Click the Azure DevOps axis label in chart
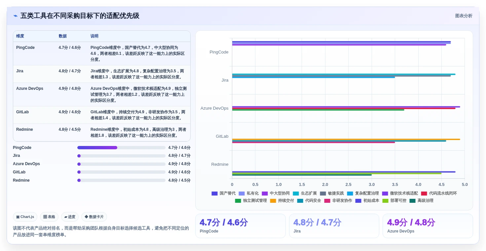 [x=214, y=108]
